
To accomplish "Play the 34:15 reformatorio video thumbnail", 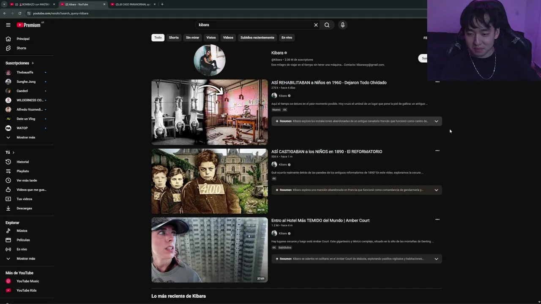I will tap(210, 181).
